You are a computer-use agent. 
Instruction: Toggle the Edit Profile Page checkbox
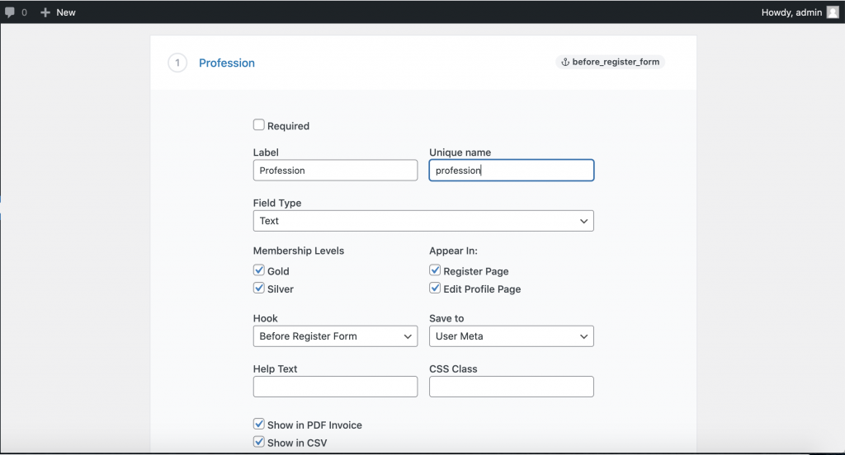[x=435, y=288]
